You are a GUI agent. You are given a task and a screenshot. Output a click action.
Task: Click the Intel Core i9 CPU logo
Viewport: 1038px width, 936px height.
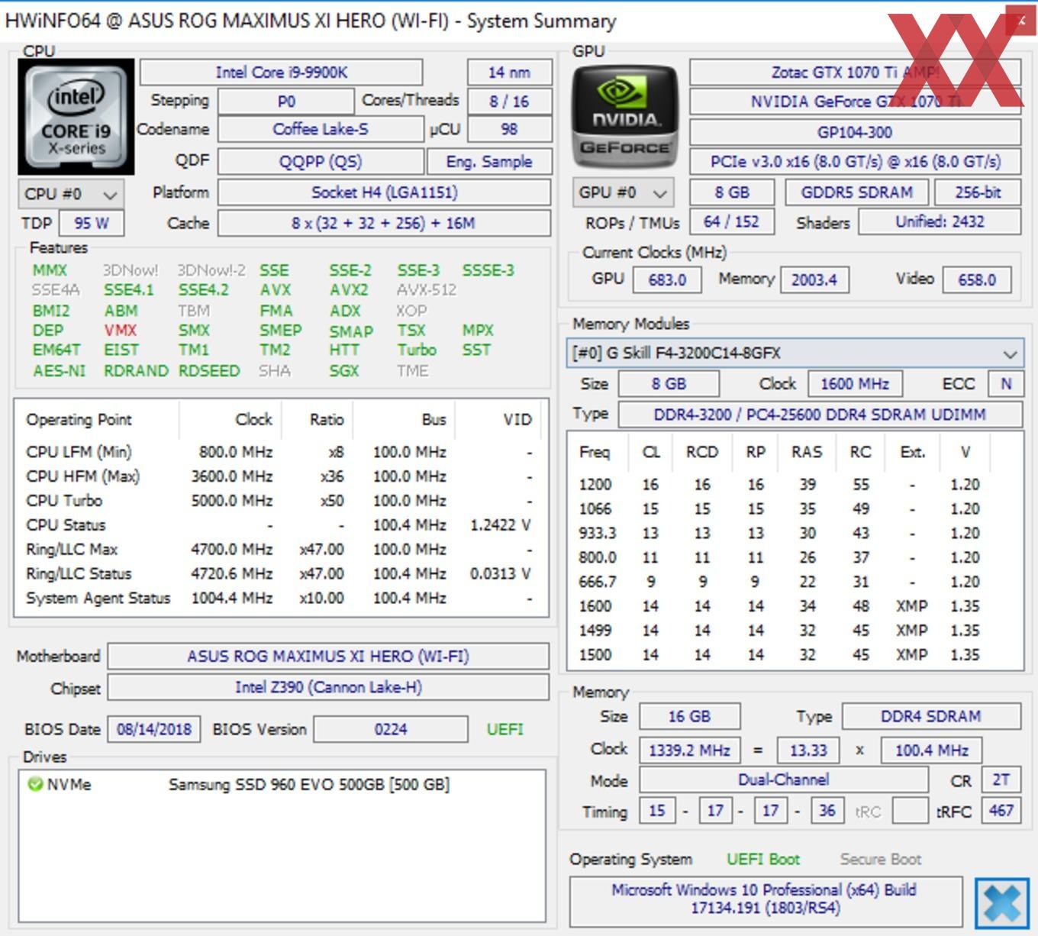pos(76,117)
